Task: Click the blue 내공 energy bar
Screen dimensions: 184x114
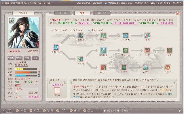Action: [26, 76]
